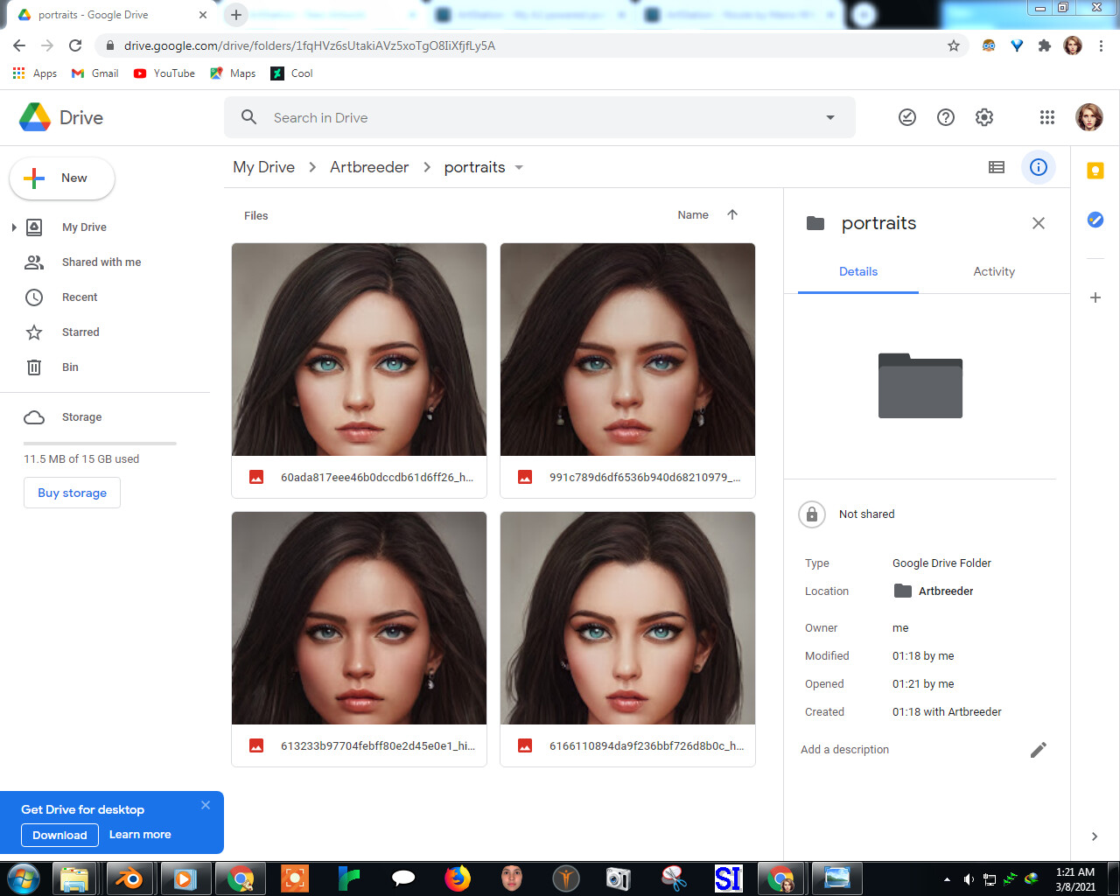Show search options dropdown in search bar
The width and height of the screenshot is (1120, 896).
pos(829,118)
